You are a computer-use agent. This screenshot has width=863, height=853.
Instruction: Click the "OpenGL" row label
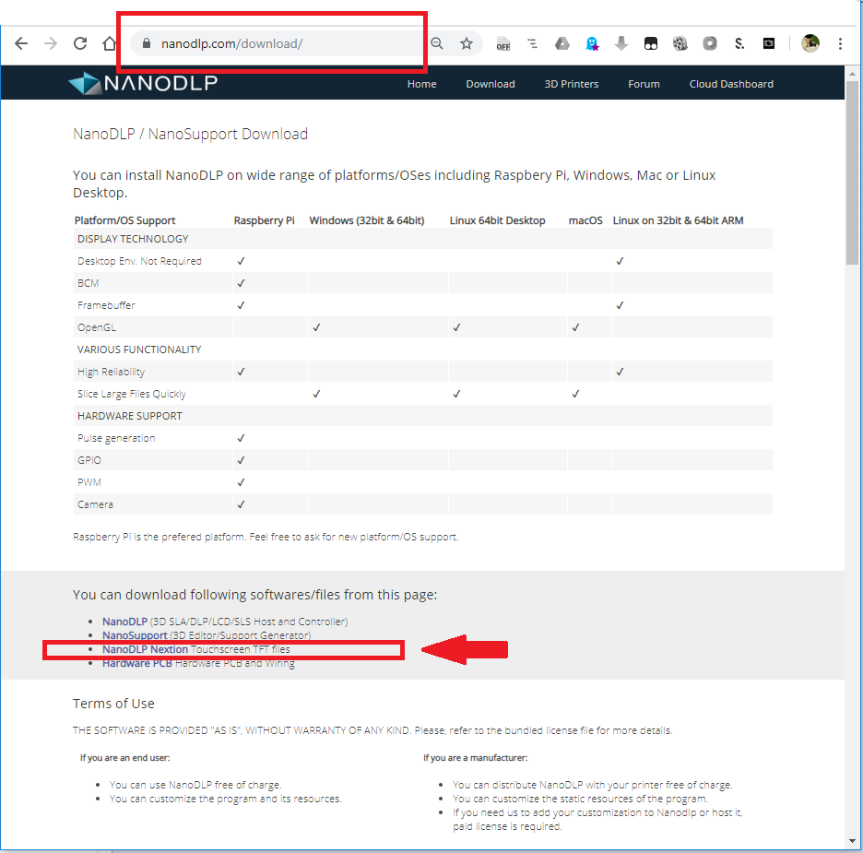click(x=97, y=326)
